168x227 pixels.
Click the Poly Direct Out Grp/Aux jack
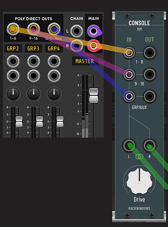[x=54, y=29]
